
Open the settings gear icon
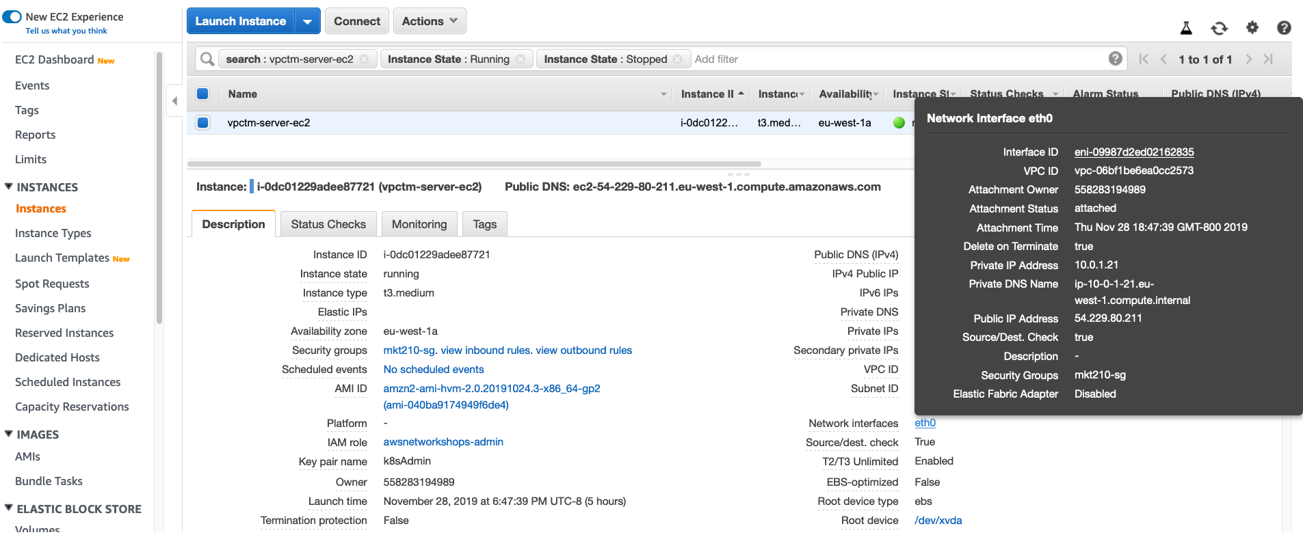point(1252,27)
